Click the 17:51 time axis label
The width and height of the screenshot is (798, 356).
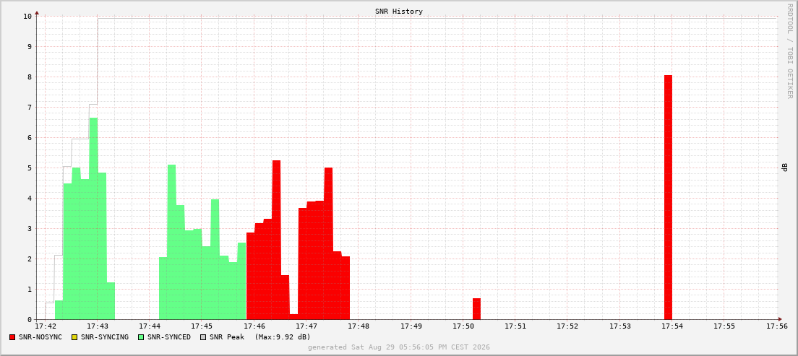(x=515, y=326)
